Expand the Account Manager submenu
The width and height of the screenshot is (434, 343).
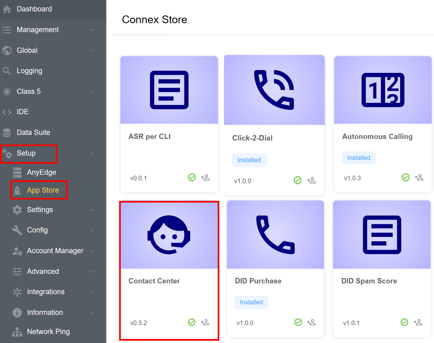click(x=93, y=251)
